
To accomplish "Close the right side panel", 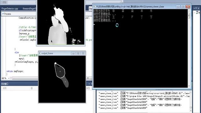I will pos(198,8).
